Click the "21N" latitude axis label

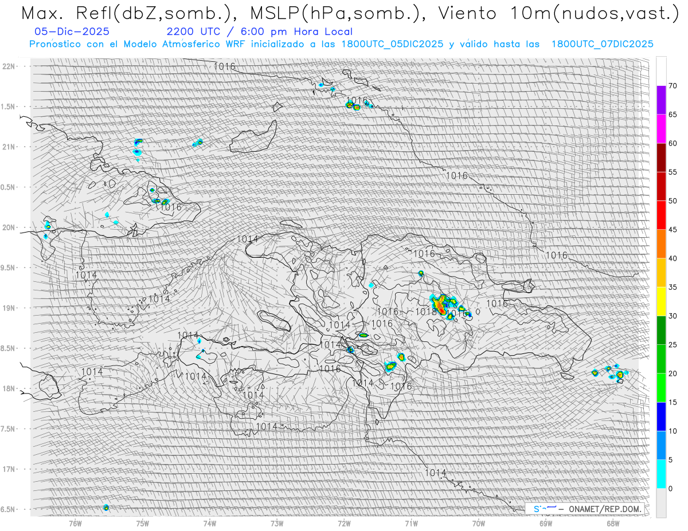[x=8, y=147]
